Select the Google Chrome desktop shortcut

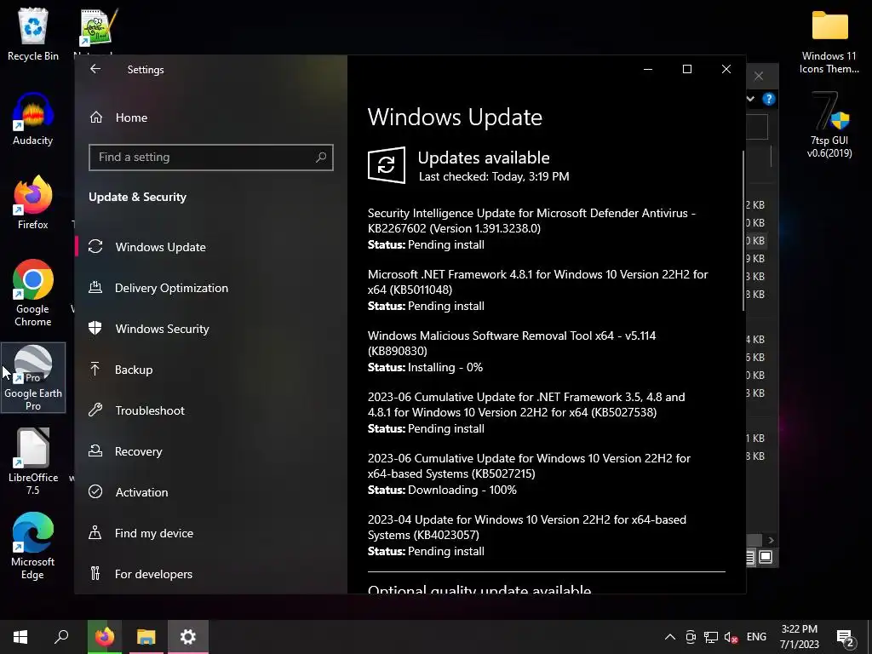click(33, 293)
